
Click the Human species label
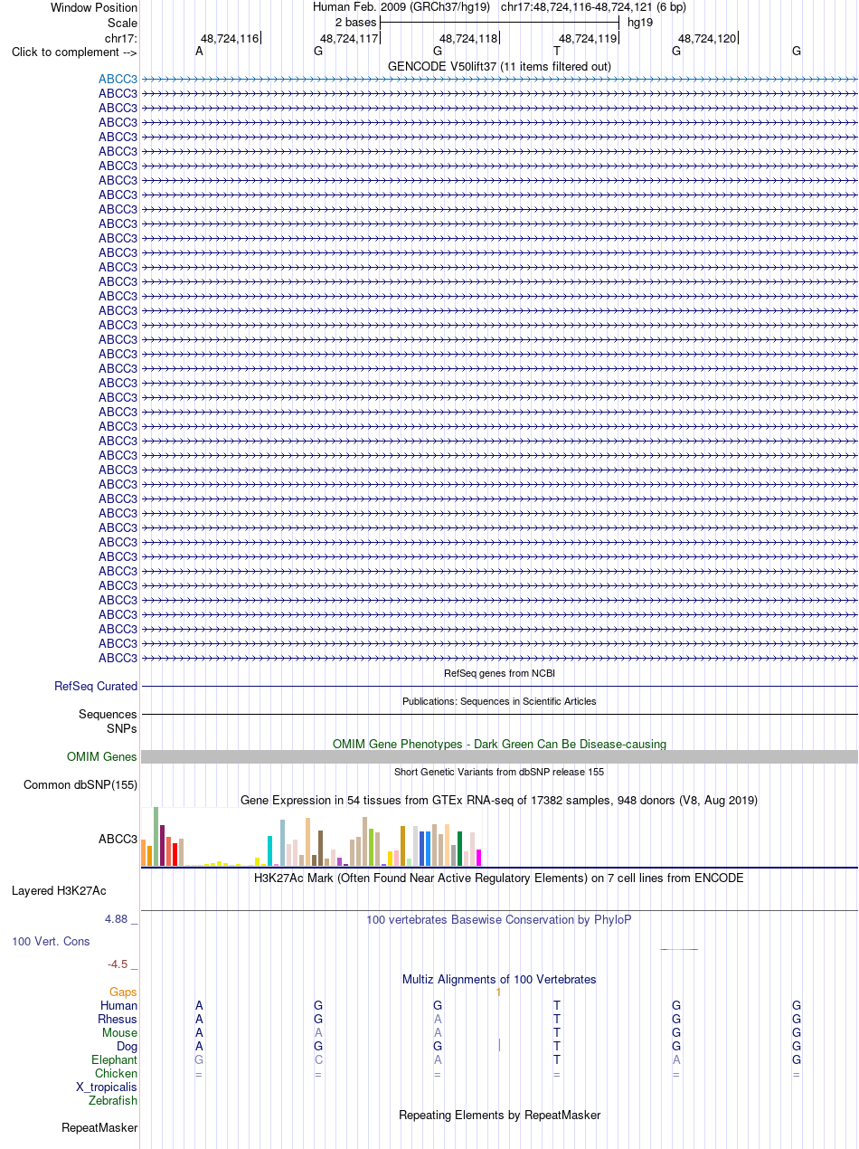[x=118, y=1005]
